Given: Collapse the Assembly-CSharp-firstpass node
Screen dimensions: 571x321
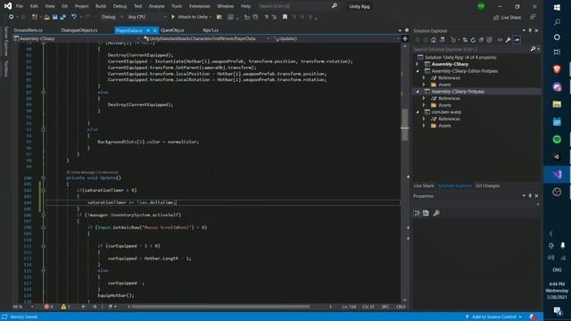Looking at the screenshot, I should point(418,91).
